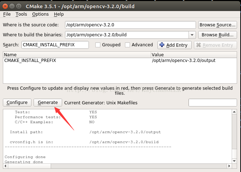Click Browse Source button
The height and width of the screenshot is (172, 241).
217,25
